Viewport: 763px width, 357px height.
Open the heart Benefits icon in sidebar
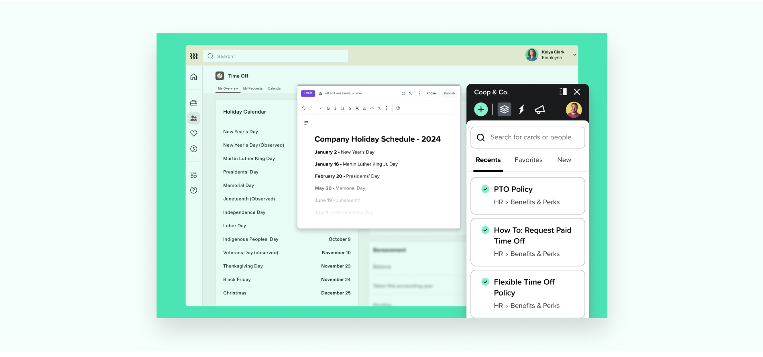[193, 133]
